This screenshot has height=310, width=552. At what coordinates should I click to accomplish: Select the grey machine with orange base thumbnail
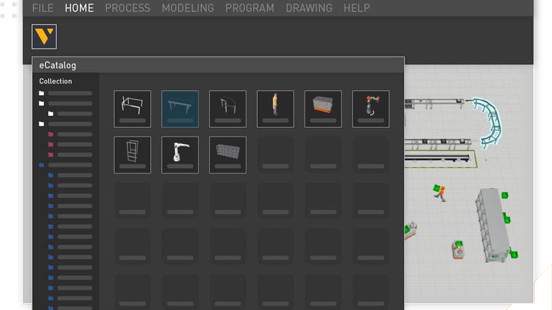[x=323, y=109]
